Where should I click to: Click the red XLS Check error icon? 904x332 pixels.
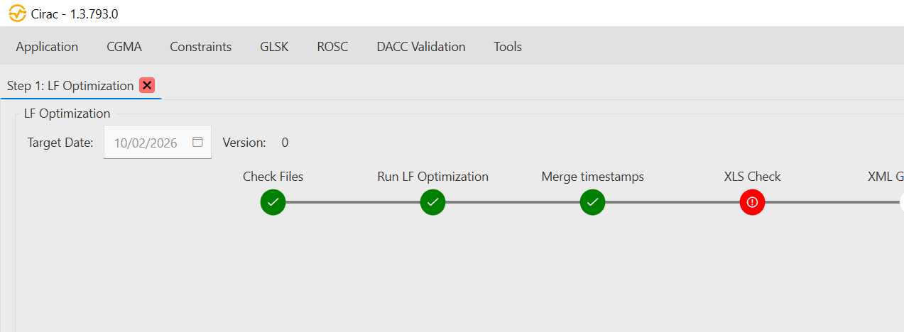[x=752, y=202]
